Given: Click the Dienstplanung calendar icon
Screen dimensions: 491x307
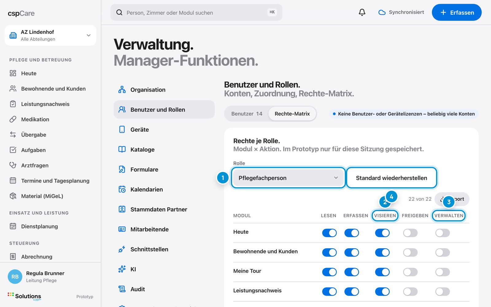Looking at the screenshot, I should 13,226.
